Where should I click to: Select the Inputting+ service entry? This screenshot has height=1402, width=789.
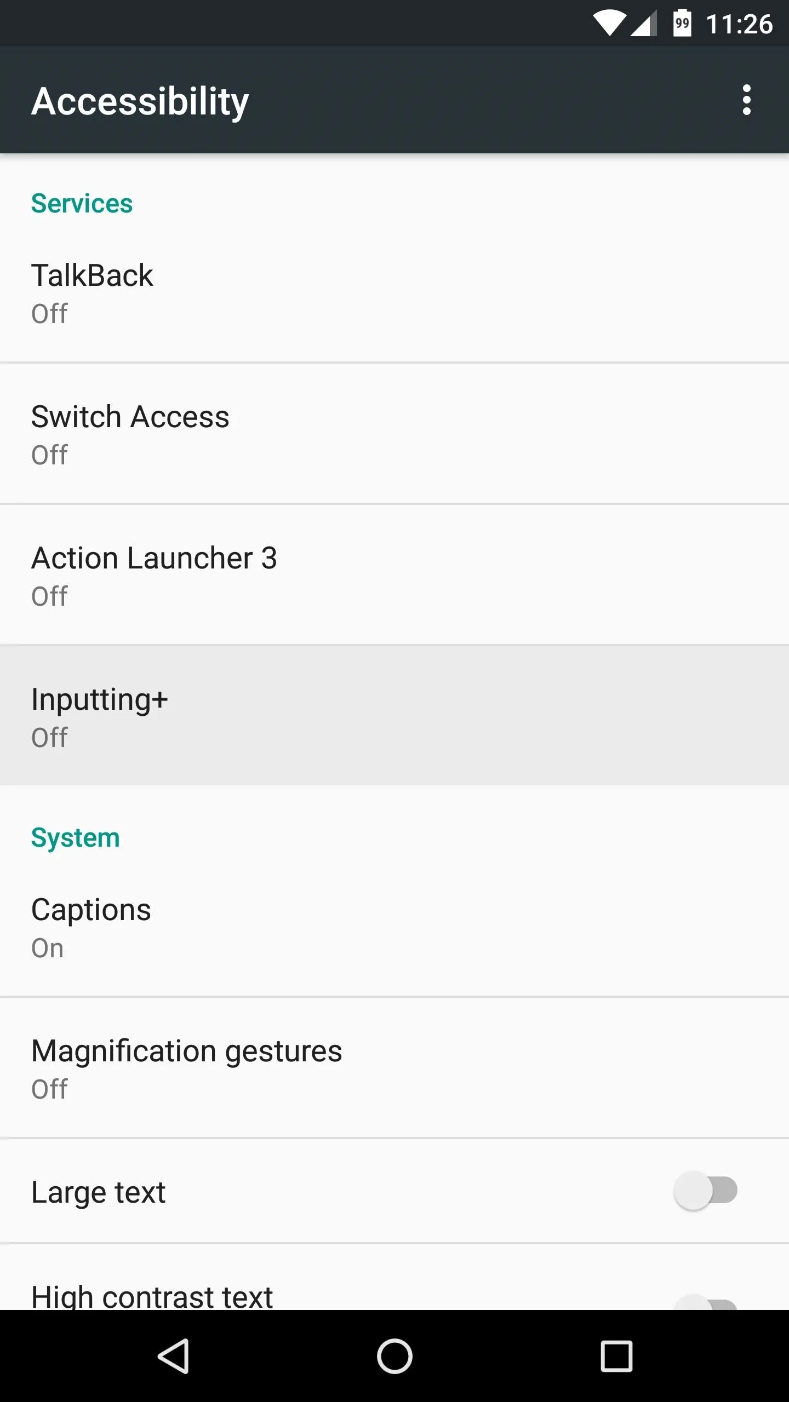395,716
